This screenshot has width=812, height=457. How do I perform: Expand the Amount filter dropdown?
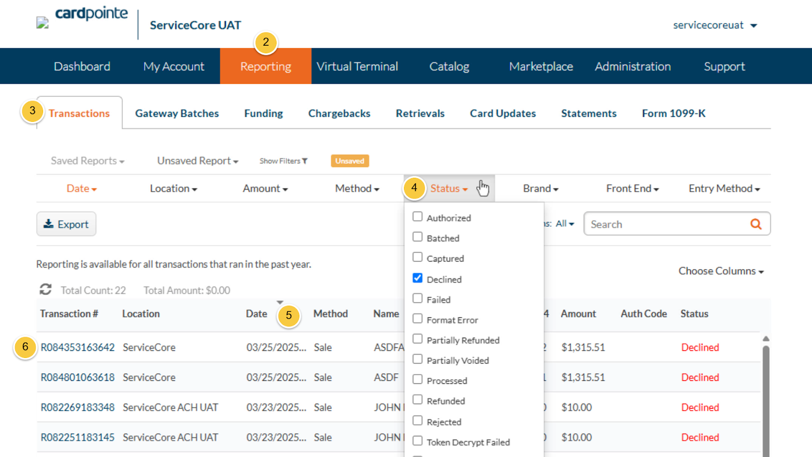[265, 188]
